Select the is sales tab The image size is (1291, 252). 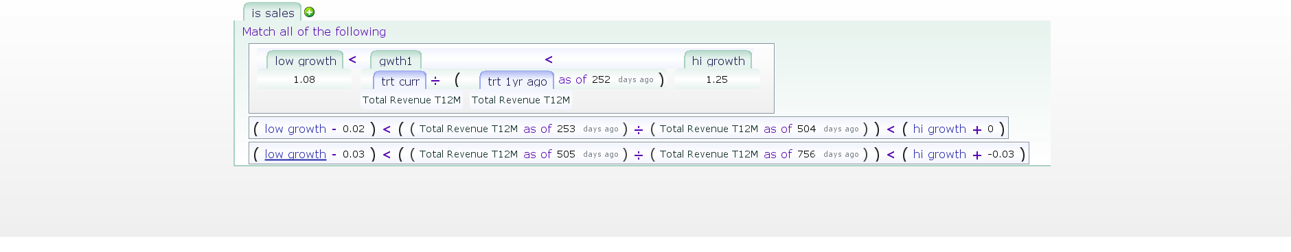[x=273, y=12]
